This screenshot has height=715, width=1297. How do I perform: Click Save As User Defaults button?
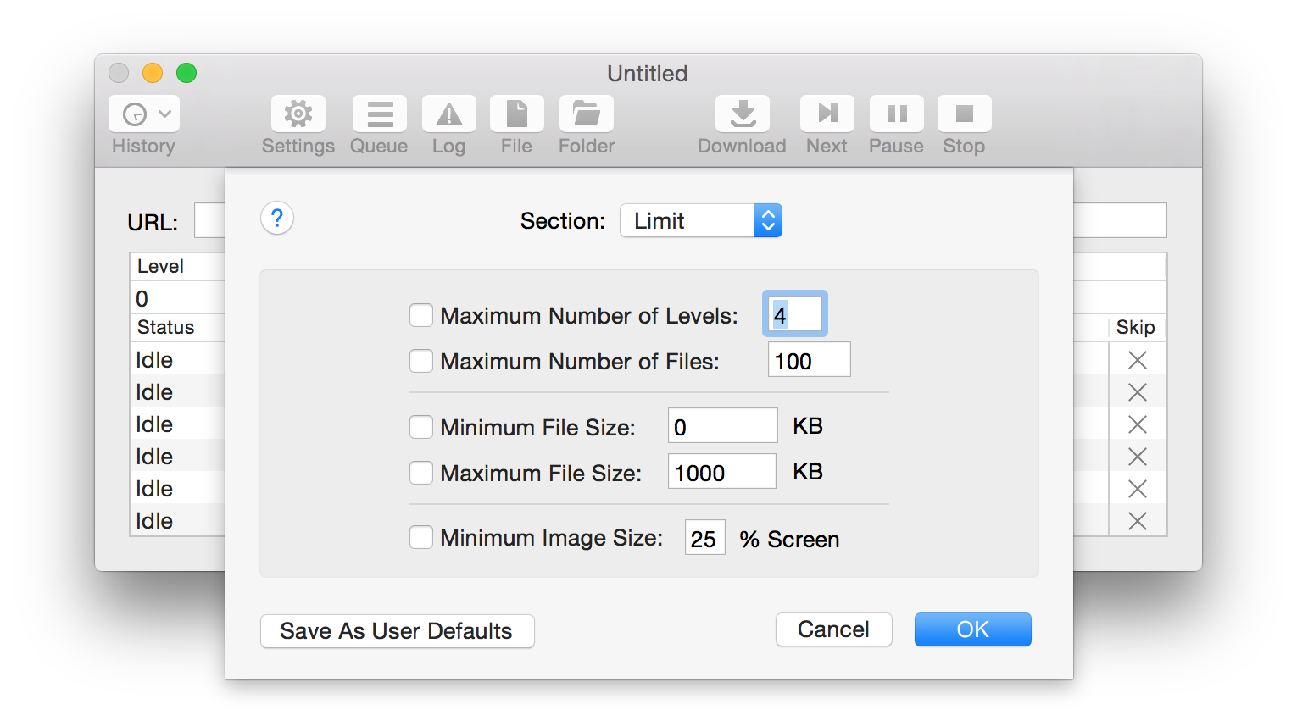click(x=397, y=631)
